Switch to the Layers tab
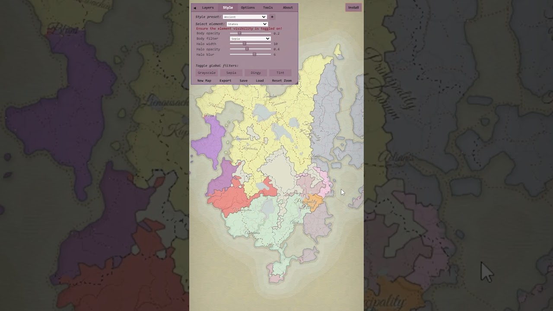The height and width of the screenshot is (311, 553). (208, 8)
